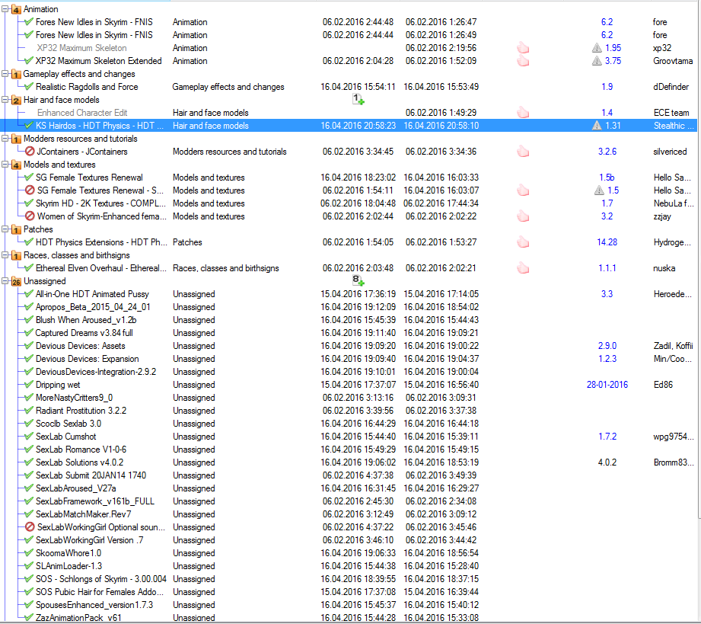Click endorse hand icon for JContainers
The height and width of the screenshot is (624, 701).
(x=523, y=152)
